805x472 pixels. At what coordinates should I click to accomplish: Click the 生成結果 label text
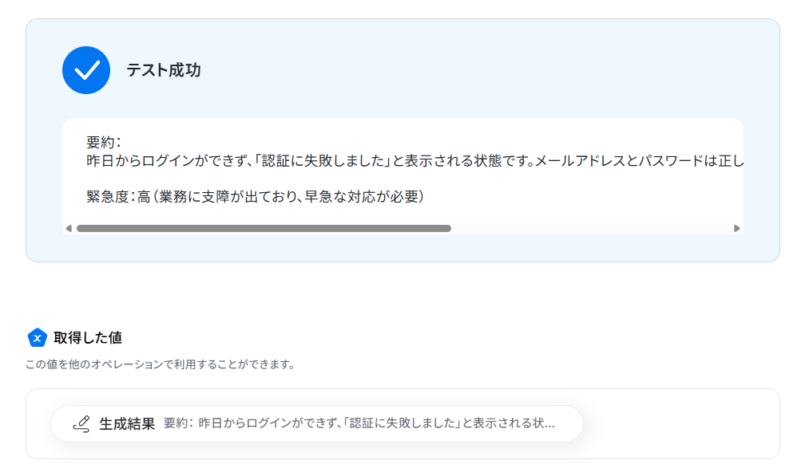(x=127, y=424)
